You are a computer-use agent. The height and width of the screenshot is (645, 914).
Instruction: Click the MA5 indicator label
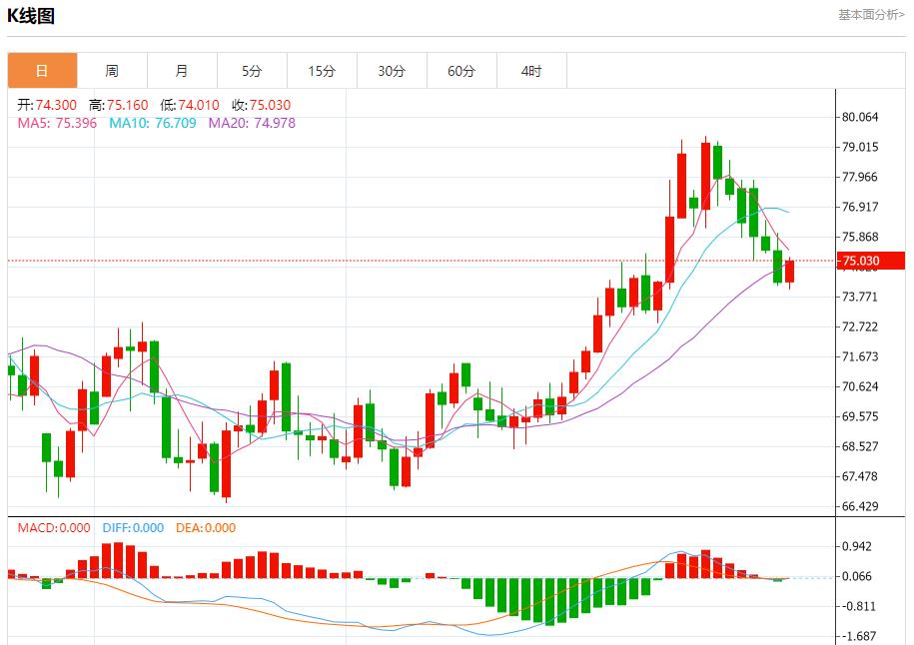57,123
